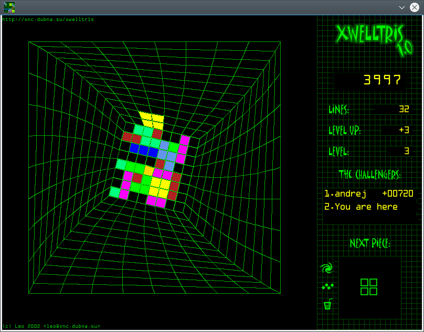Viewport: 424px width, 332px height.
Task: Click the drinking glass with straw icon
Action: [327, 304]
